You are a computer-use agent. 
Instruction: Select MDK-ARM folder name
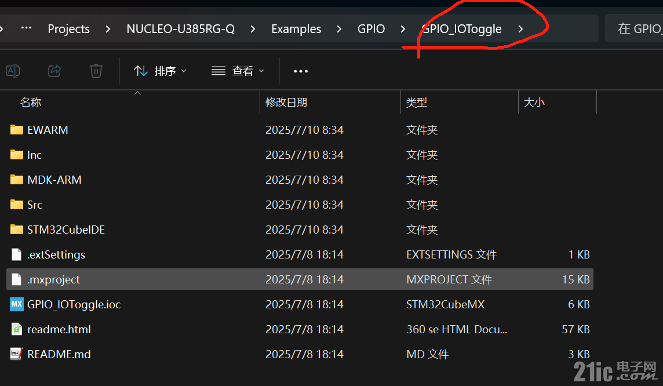point(54,180)
